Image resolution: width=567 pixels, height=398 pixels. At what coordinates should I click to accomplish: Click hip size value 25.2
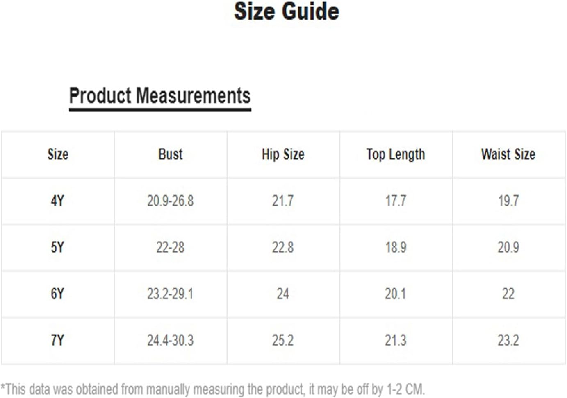point(283,340)
